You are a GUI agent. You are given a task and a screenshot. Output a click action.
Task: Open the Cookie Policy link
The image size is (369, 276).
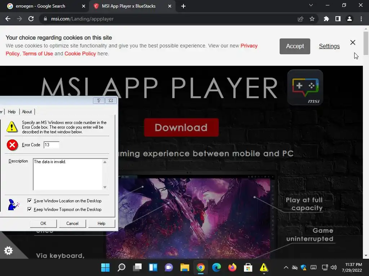(80, 54)
